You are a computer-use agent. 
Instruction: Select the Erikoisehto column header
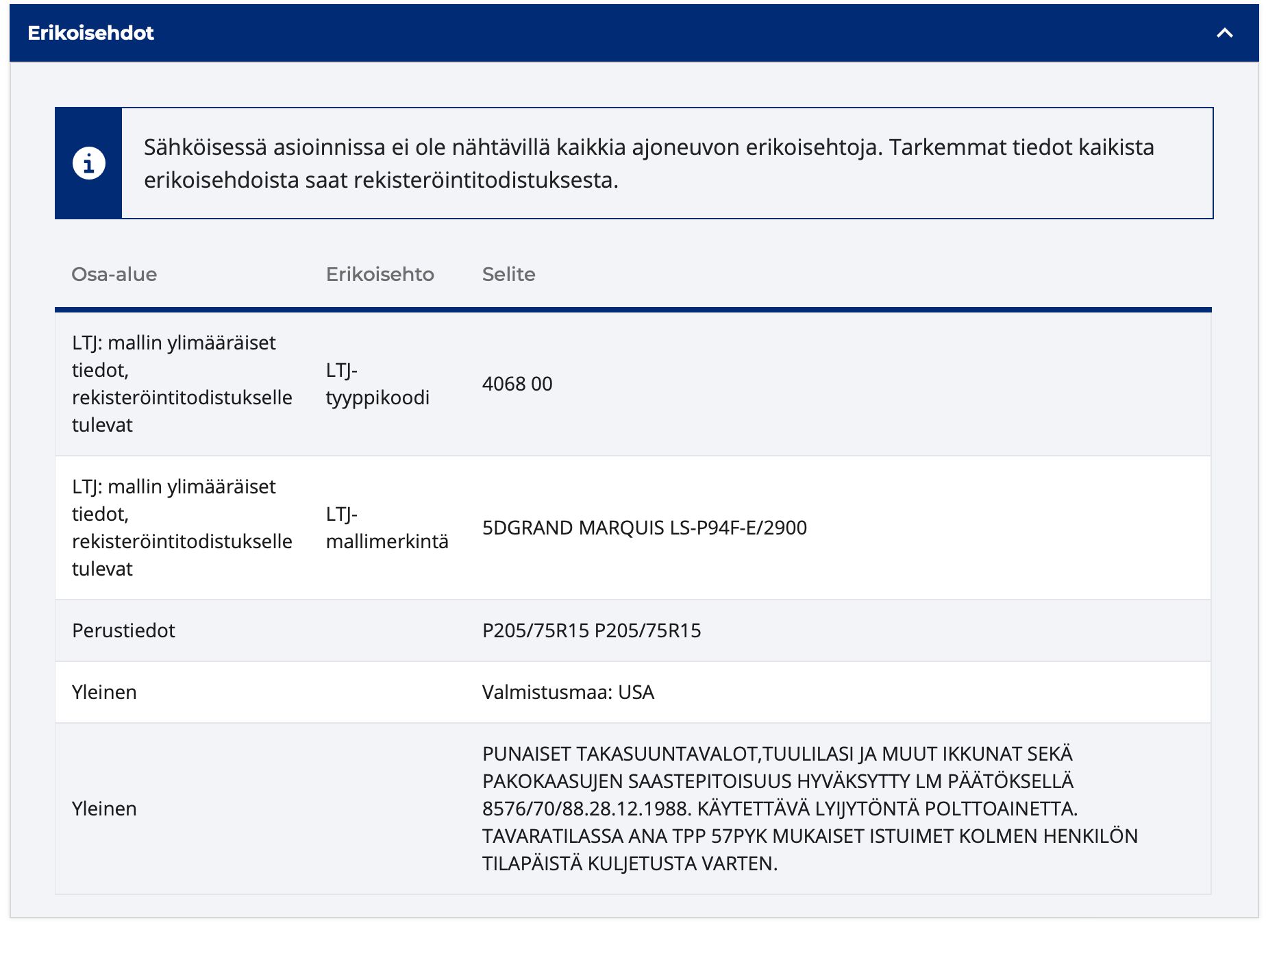[x=380, y=274]
